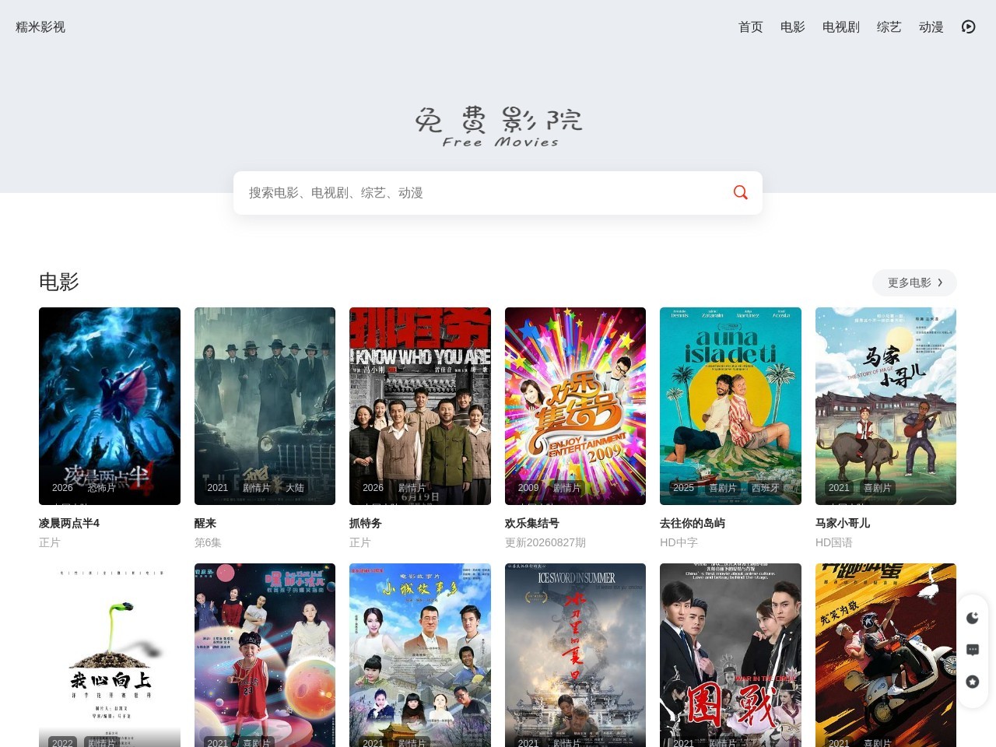Click the 欢乐集结号 title link

532,523
